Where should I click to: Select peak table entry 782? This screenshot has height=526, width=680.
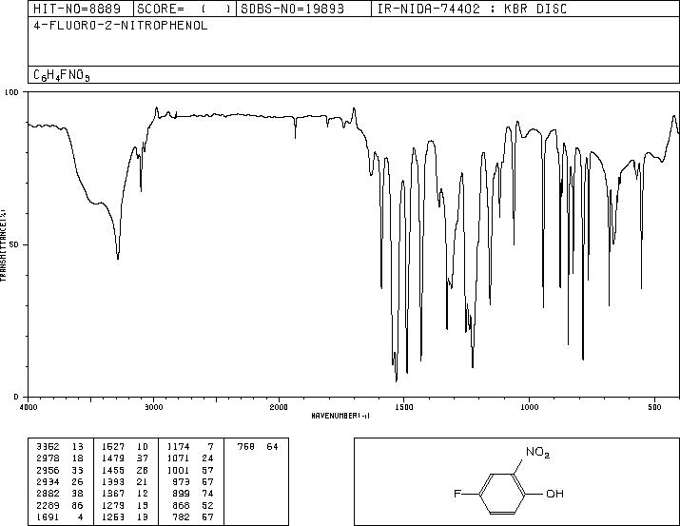(x=182, y=516)
